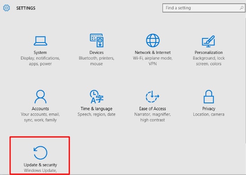This screenshot has height=175, width=246.
Task: Click the Privacy label
Action: tap(209, 109)
